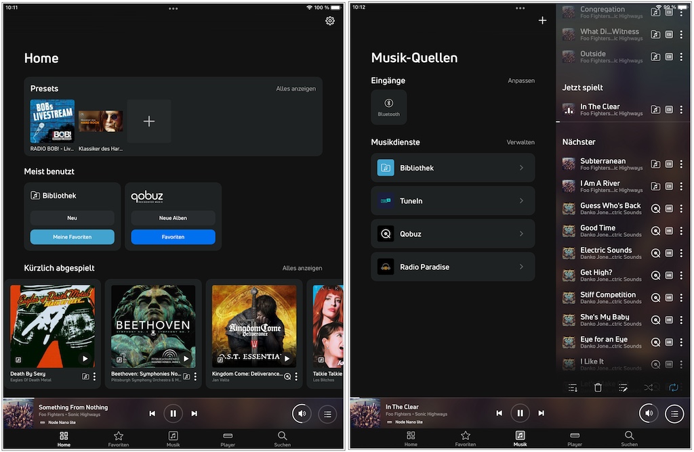Manage music services via Verwalten

pos(520,142)
